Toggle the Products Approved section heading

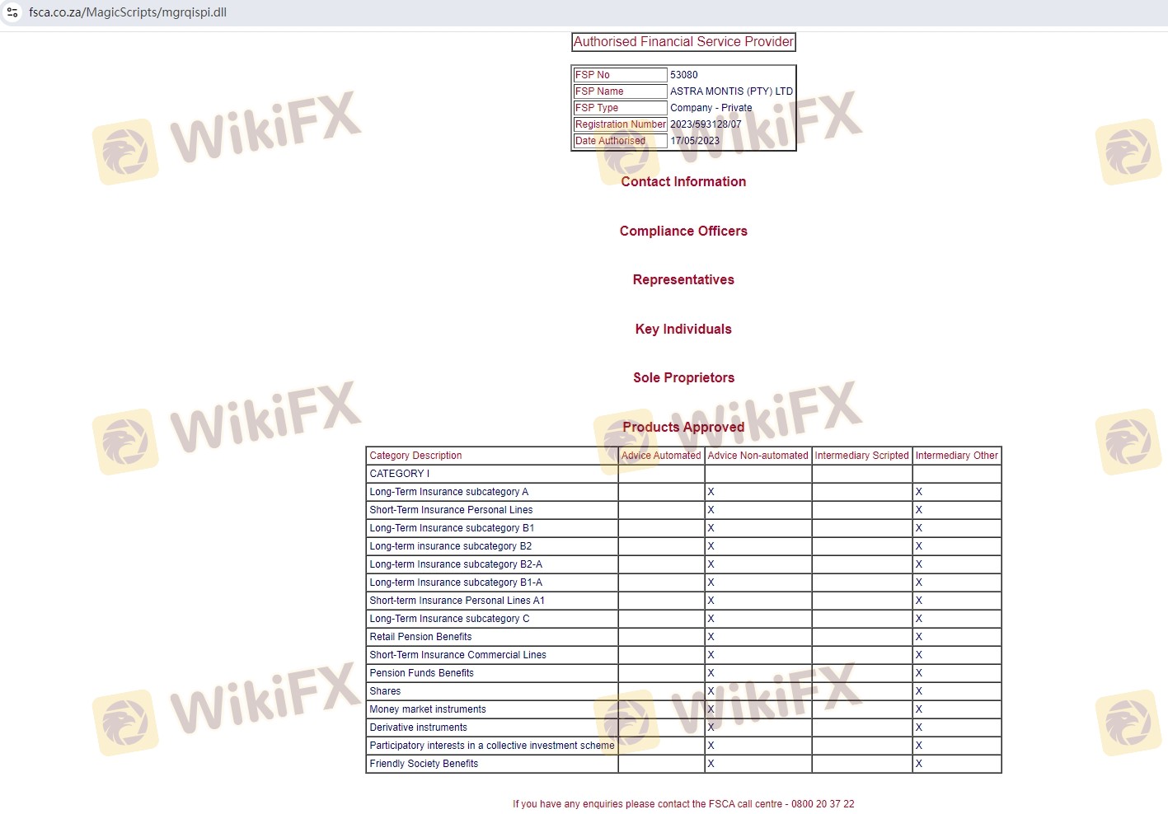coord(683,428)
